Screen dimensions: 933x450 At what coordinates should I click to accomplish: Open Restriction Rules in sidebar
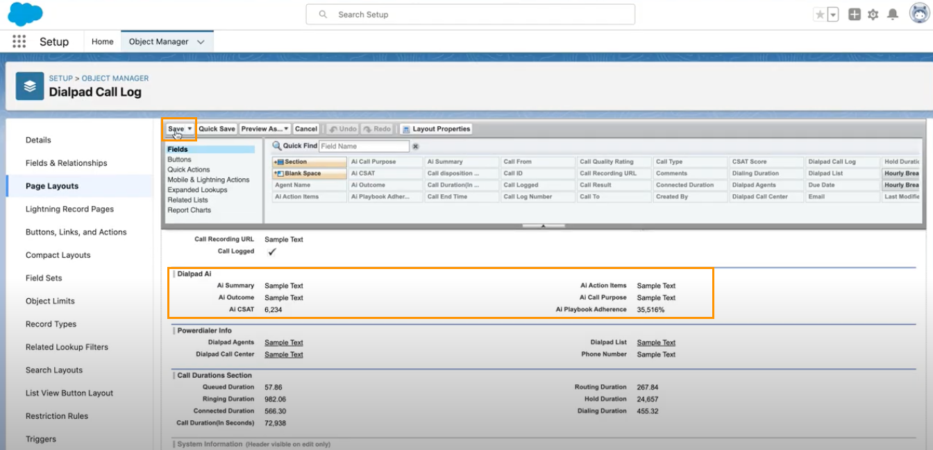point(57,416)
